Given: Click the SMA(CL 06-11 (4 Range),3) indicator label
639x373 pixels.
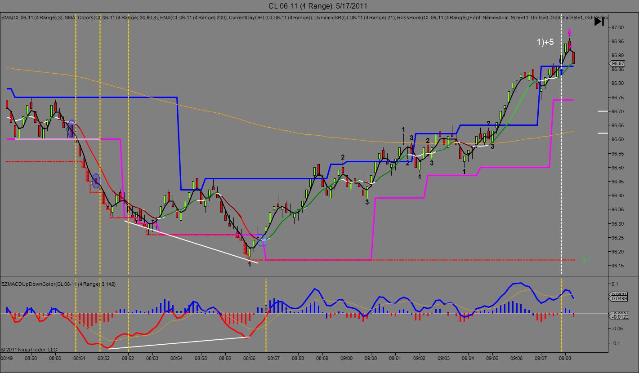Looking at the screenshot, I should 32,18.
